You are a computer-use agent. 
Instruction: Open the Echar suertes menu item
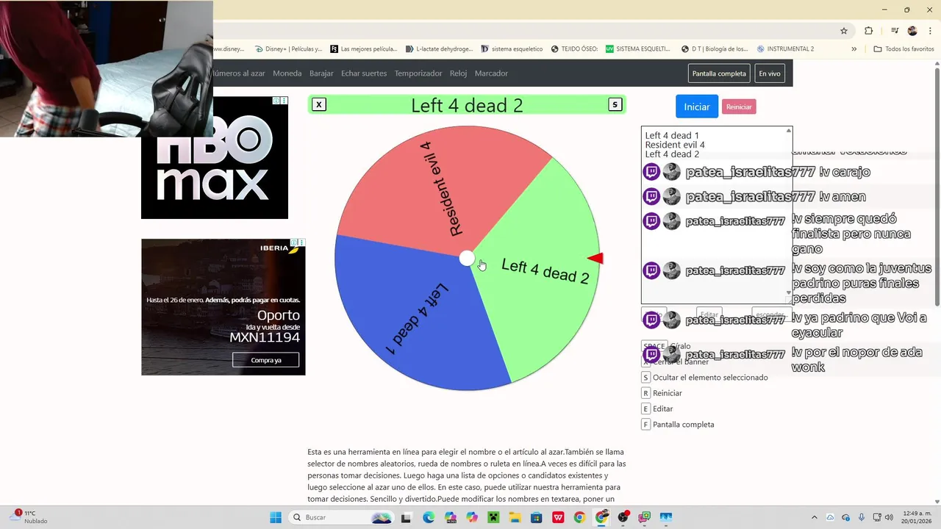click(364, 73)
